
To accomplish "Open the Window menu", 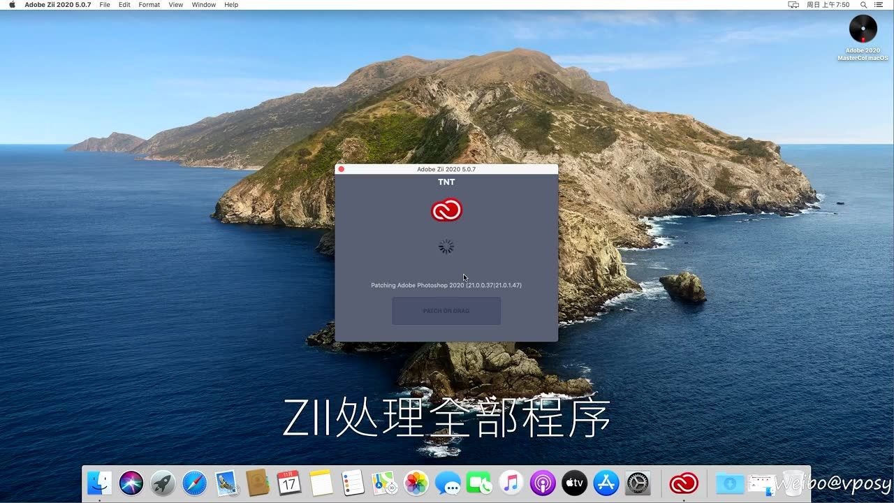I will 203,5.
